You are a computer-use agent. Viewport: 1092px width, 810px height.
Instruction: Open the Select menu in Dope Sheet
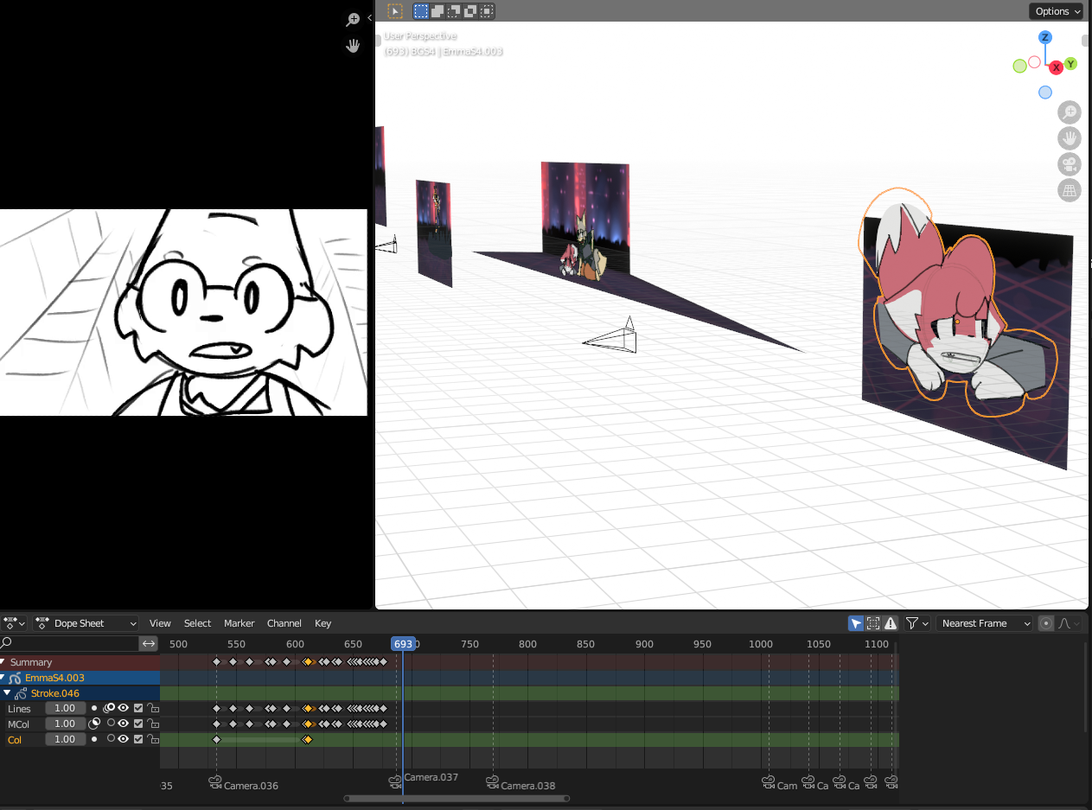pyautogui.click(x=197, y=623)
